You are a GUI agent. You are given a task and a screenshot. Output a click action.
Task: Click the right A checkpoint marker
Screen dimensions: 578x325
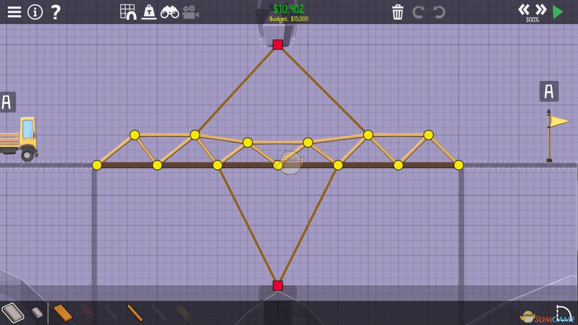(x=549, y=91)
